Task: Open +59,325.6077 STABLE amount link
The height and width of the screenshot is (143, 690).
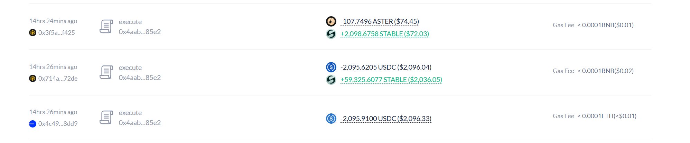Action: pyautogui.click(x=391, y=80)
